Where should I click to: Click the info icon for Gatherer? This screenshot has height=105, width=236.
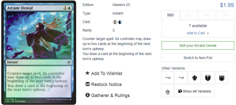87,95
